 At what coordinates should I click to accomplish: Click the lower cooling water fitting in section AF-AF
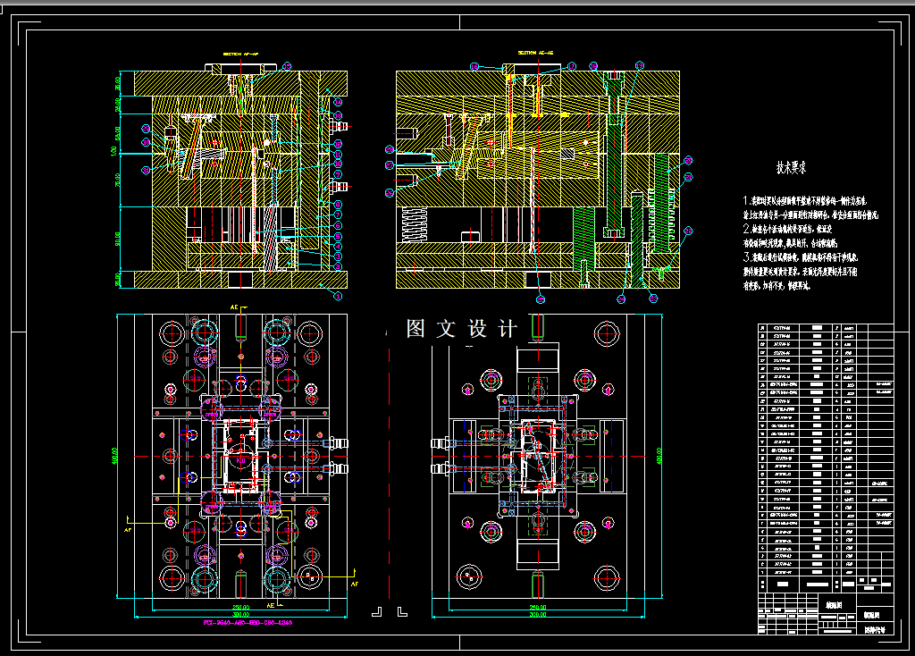339,187
